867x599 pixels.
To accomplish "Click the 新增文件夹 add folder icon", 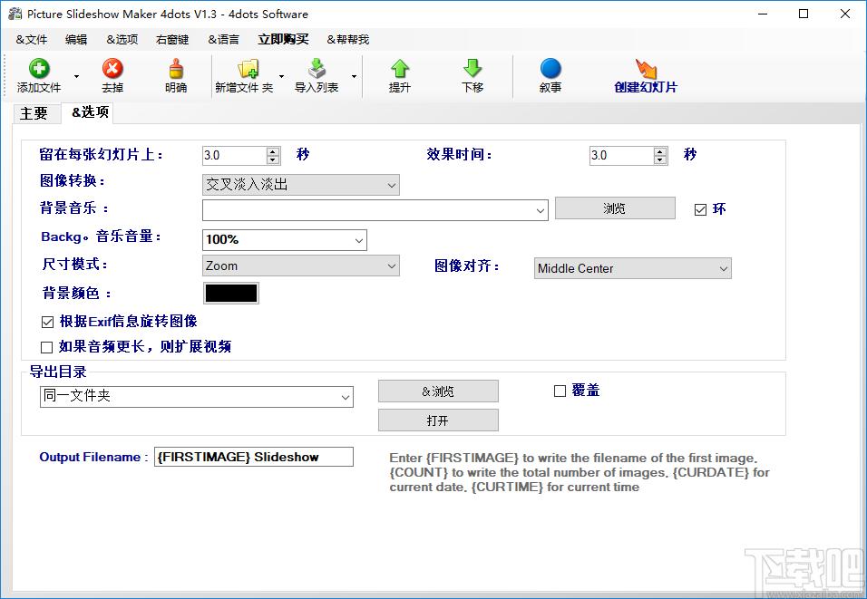I will click(248, 69).
